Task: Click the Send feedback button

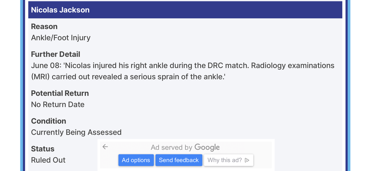Action: coord(179,160)
